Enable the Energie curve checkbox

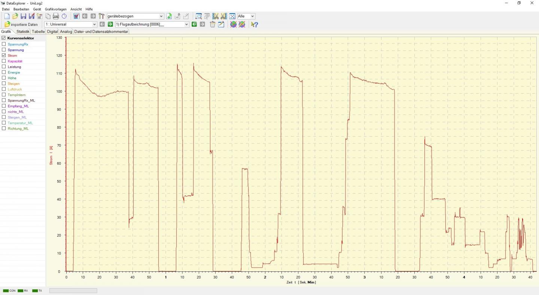pyautogui.click(x=4, y=72)
